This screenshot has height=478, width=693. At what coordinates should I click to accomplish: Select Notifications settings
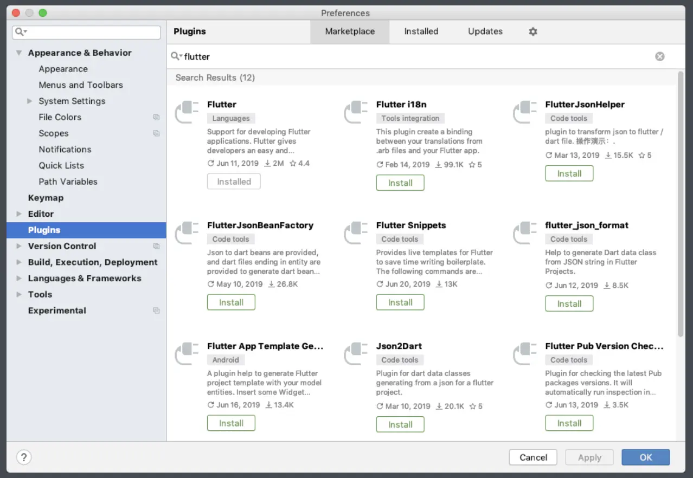pyautogui.click(x=65, y=149)
